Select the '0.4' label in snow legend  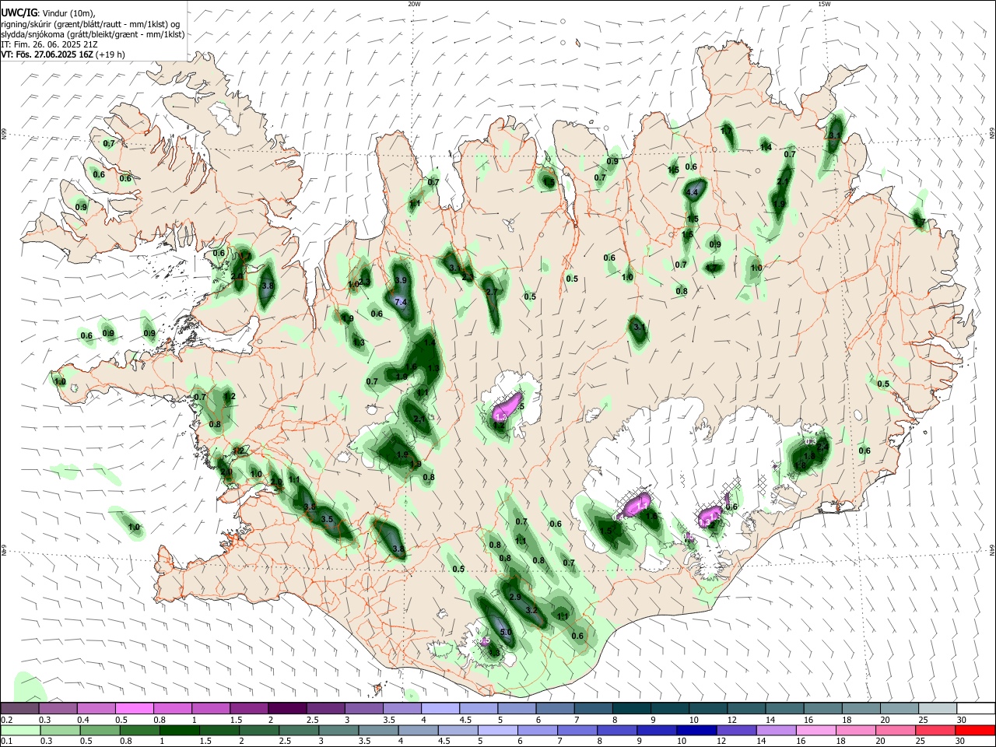[83, 720]
